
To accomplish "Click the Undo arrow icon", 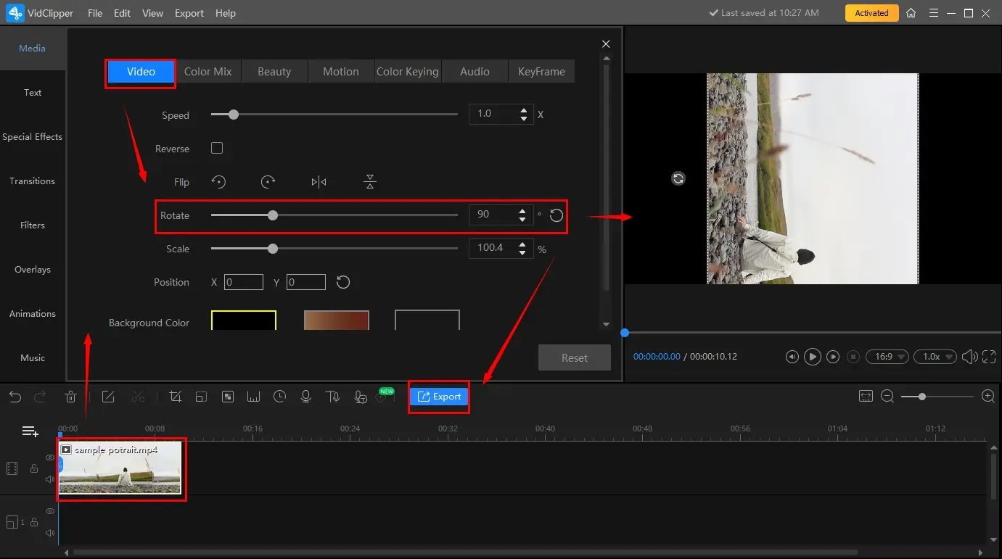I will (15, 397).
